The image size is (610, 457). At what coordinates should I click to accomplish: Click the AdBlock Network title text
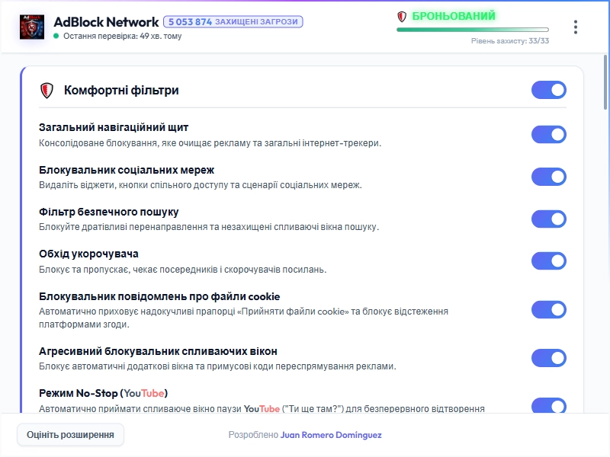pyautogui.click(x=106, y=22)
